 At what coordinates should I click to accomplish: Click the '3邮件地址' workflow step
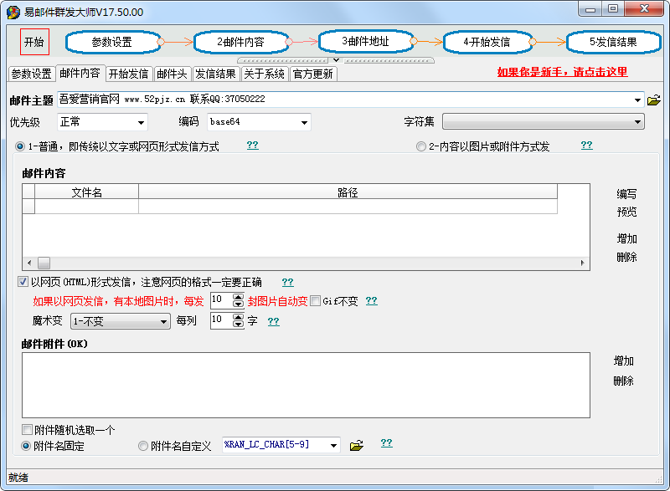pos(365,41)
